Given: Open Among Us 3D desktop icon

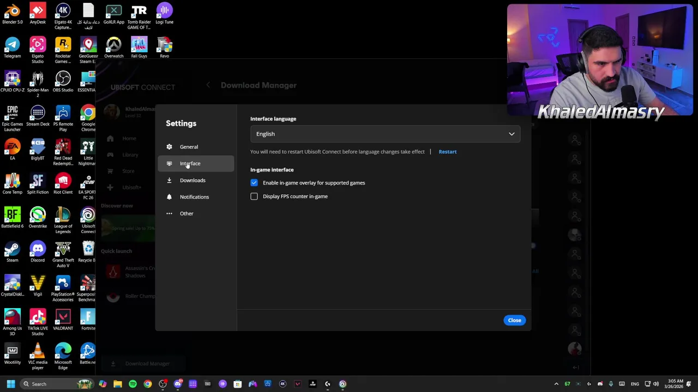Looking at the screenshot, I should (x=12, y=322).
